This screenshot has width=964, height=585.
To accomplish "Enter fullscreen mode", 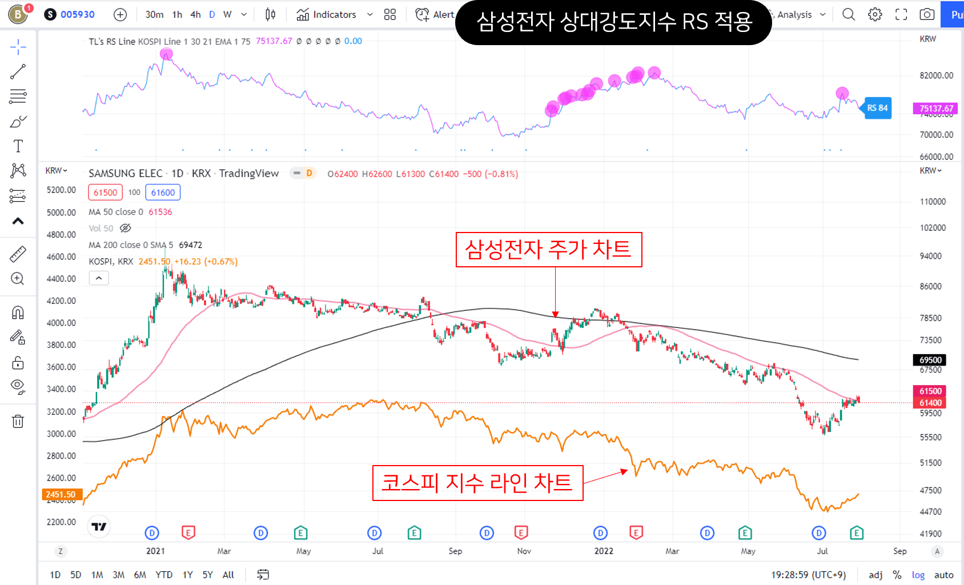I will (901, 14).
